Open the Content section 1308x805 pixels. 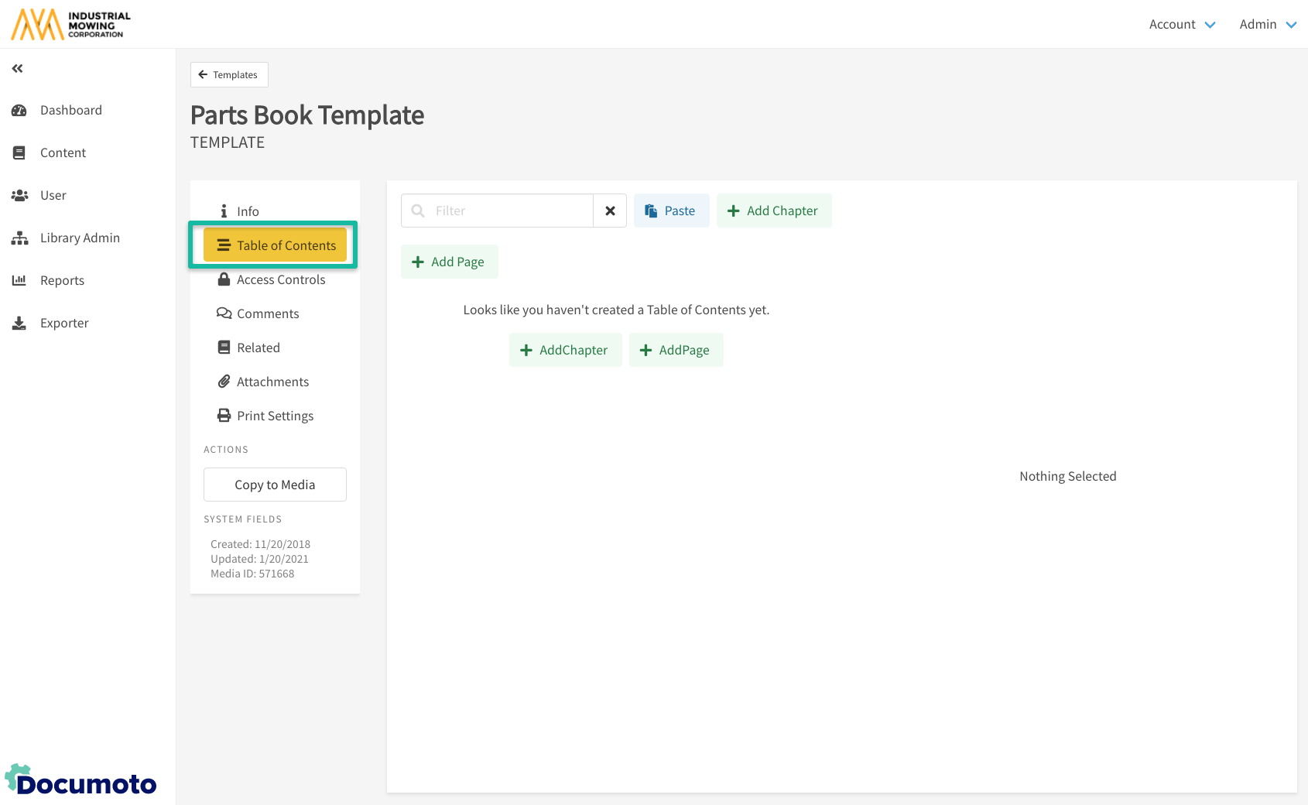pyautogui.click(x=63, y=152)
